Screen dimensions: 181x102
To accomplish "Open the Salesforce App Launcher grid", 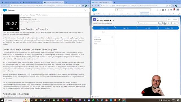I will click(94, 14).
